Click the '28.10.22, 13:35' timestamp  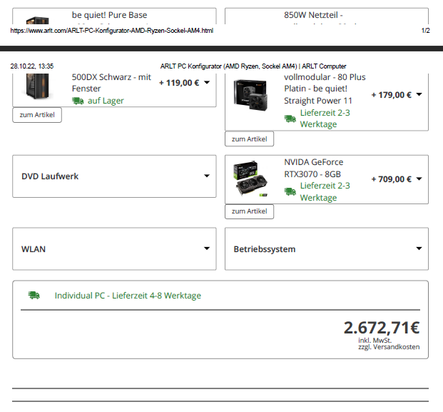coord(32,66)
